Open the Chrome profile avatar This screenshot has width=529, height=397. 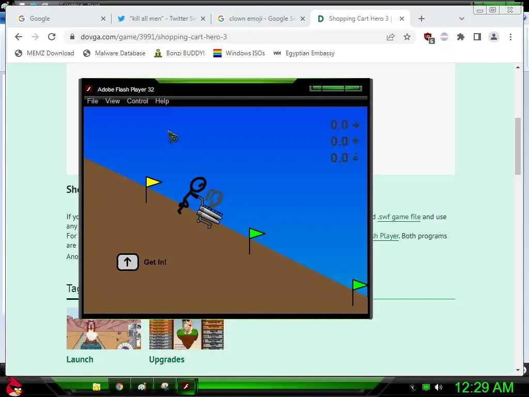click(x=493, y=37)
